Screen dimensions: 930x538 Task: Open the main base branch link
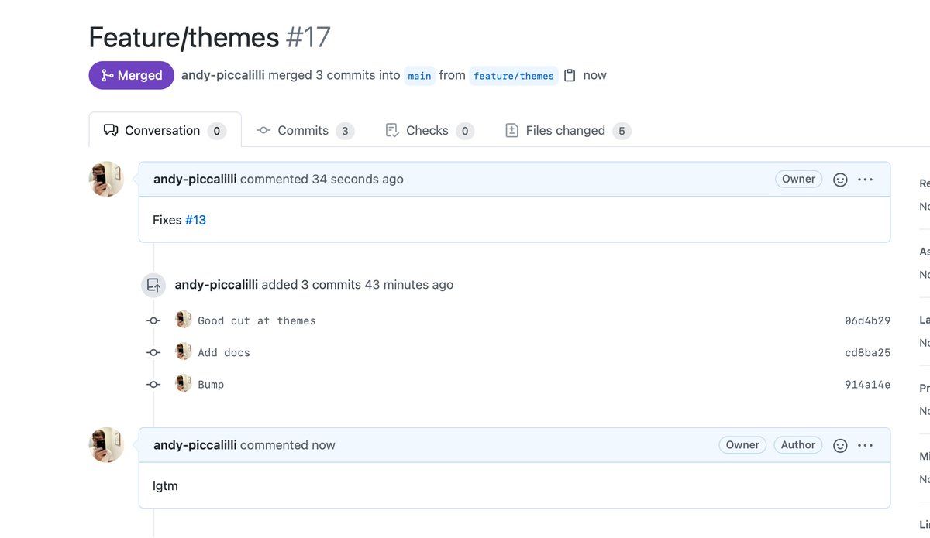tap(419, 76)
